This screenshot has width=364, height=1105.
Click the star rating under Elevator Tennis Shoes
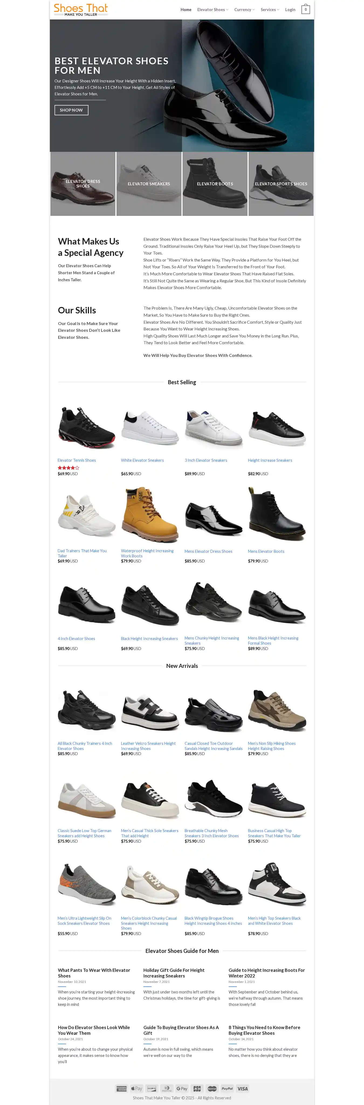68,468
